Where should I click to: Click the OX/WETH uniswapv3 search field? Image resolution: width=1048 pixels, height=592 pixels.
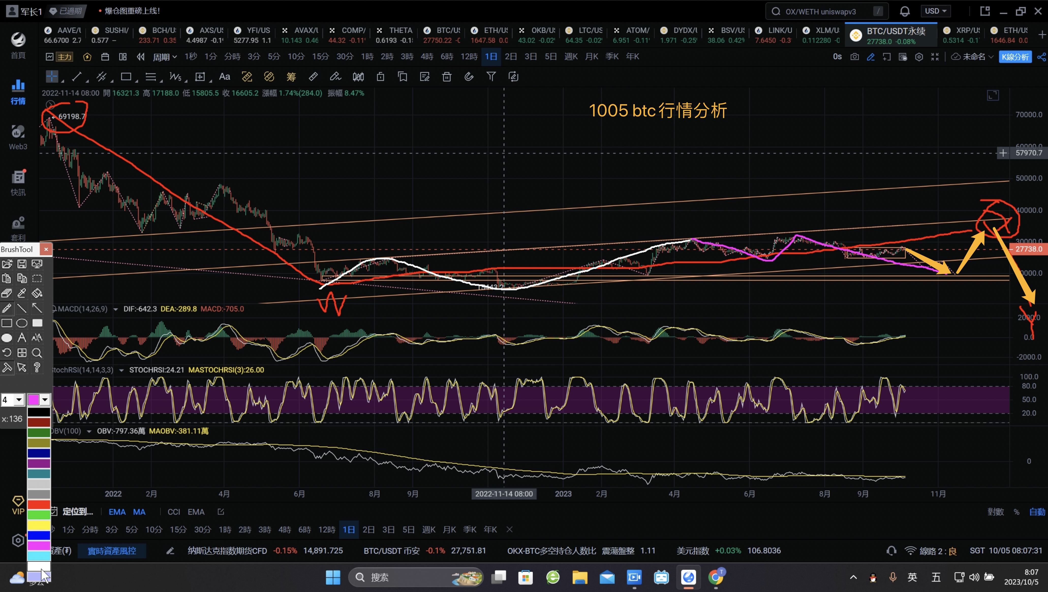click(827, 11)
